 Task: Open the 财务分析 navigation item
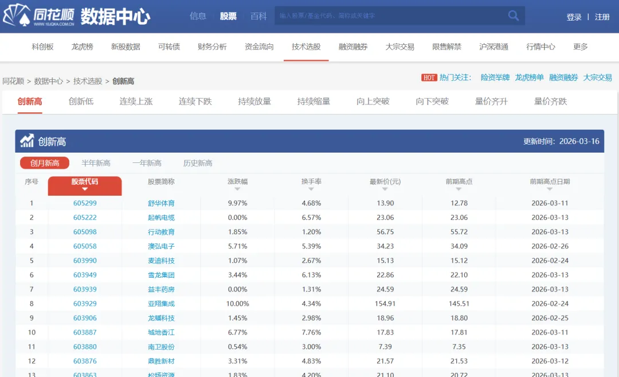212,46
